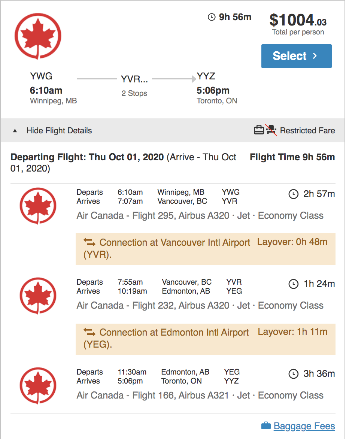Click the Air Canada logo at top
Viewport: 346px width, 439px height.
pos(37,36)
